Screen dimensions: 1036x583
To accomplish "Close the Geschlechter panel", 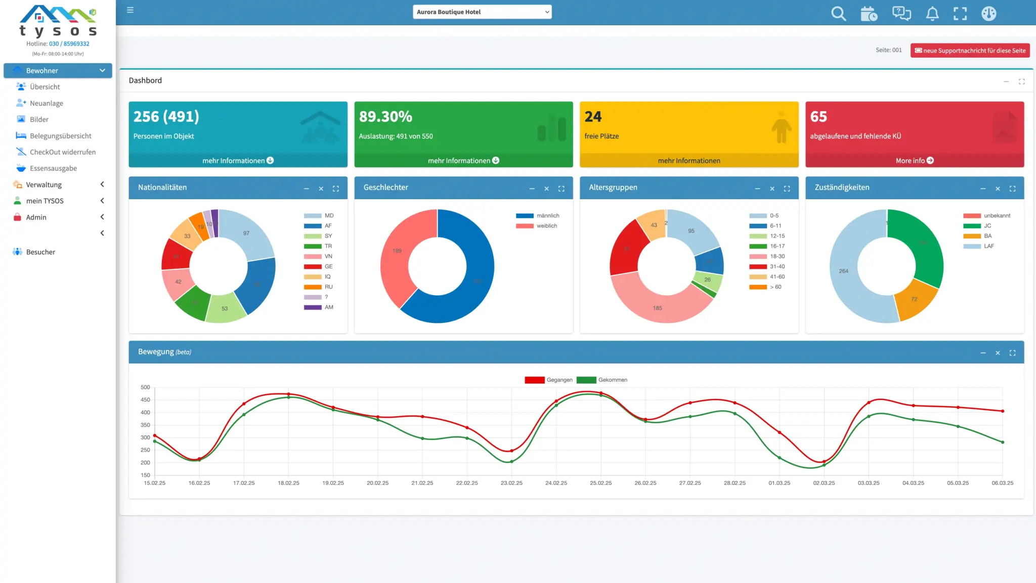I will click(x=546, y=188).
